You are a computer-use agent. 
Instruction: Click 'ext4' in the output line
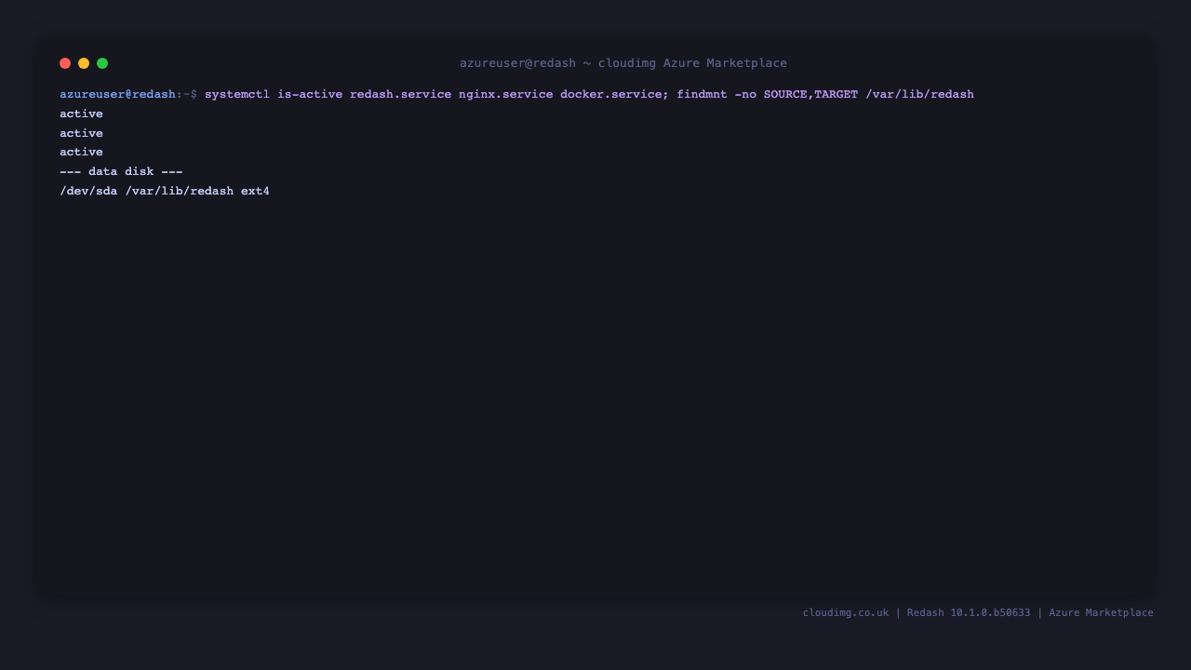(x=255, y=191)
